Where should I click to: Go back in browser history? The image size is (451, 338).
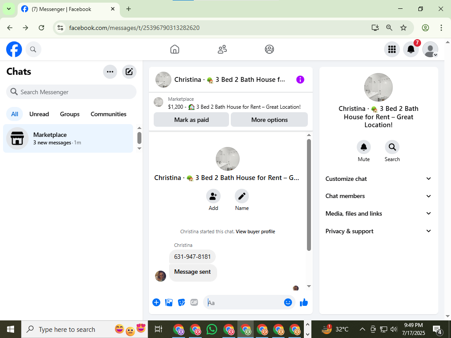coord(10,28)
